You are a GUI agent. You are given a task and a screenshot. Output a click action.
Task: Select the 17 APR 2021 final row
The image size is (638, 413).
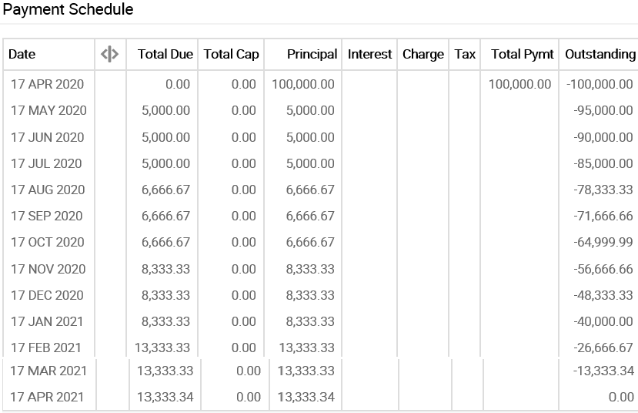pos(47,397)
